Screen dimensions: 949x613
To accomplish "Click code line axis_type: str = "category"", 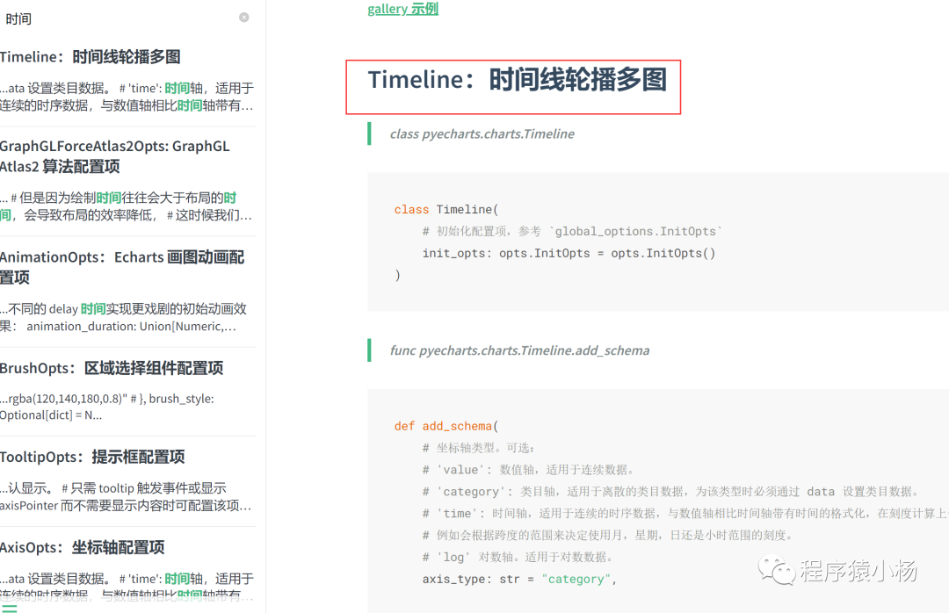I will click(519, 579).
